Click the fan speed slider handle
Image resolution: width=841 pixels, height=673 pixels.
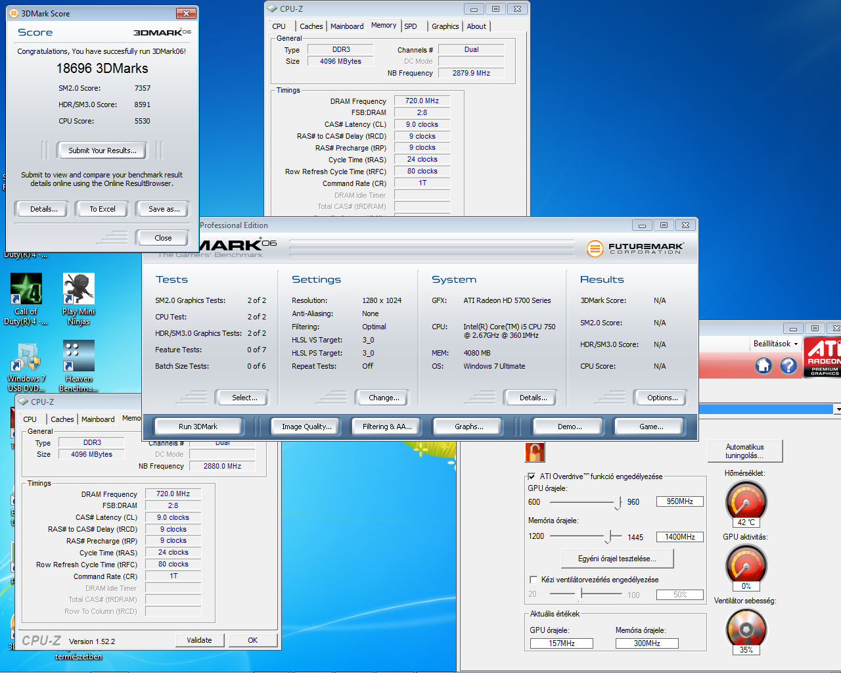(x=581, y=594)
